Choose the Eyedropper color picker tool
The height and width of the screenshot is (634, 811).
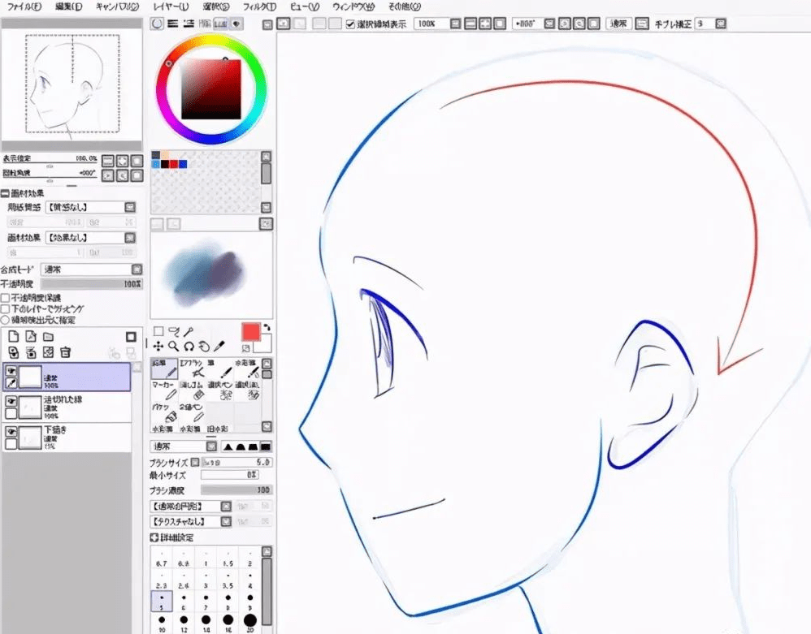[219, 346]
